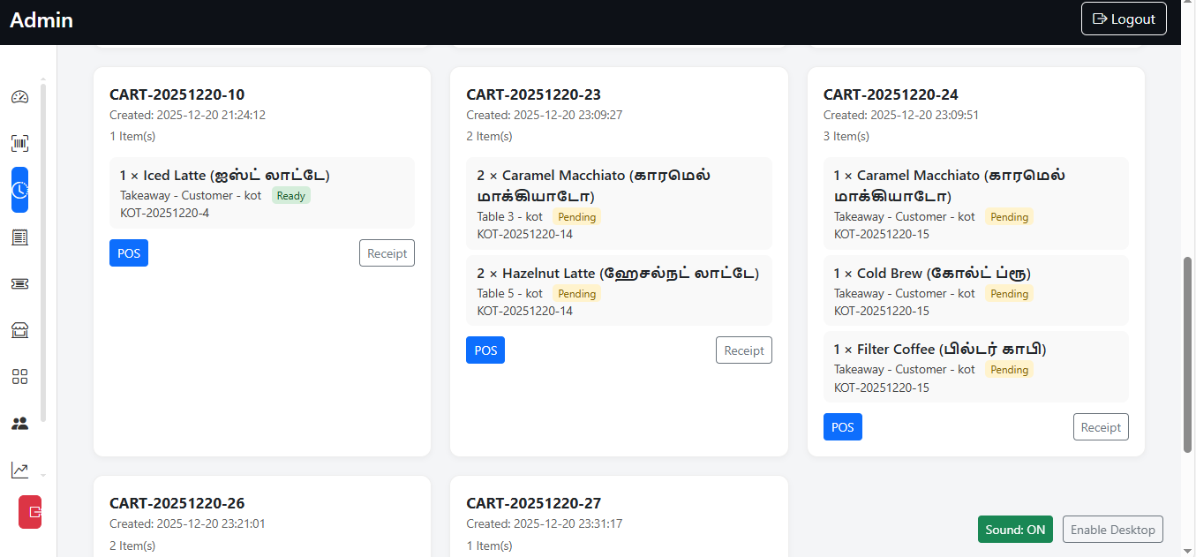Click the four-squares grid sidebar icon
1196x557 pixels.
click(19, 377)
